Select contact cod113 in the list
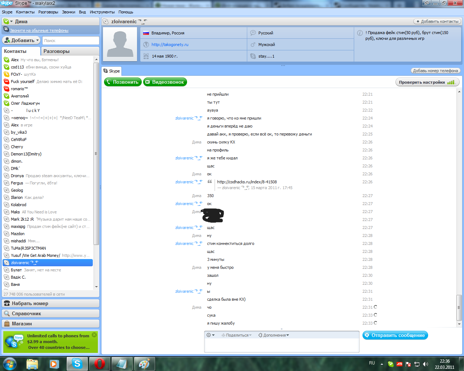 (x=48, y=67)
